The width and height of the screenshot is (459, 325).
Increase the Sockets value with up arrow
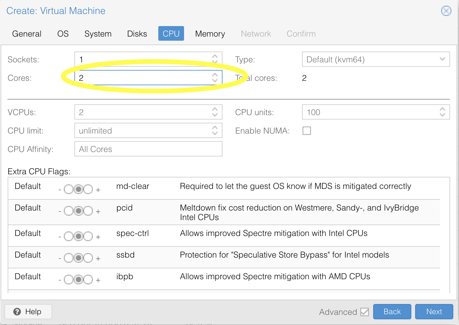[215, 56]
